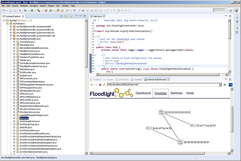The image size is (241, 161).
Task: Switch to the Problems tab
Action: pyautogui.click(x=96, y=79)
